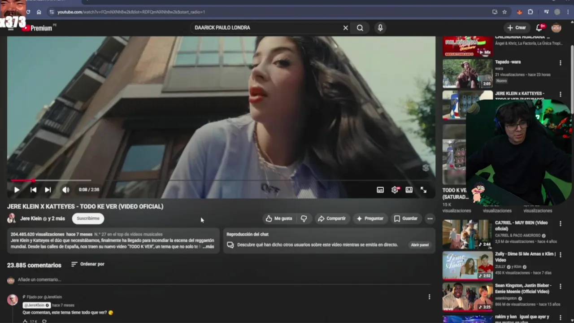Open options for Zully - Dime Si Me Amas
This screenshot has height=323, width=574.
tap(560, 255)
